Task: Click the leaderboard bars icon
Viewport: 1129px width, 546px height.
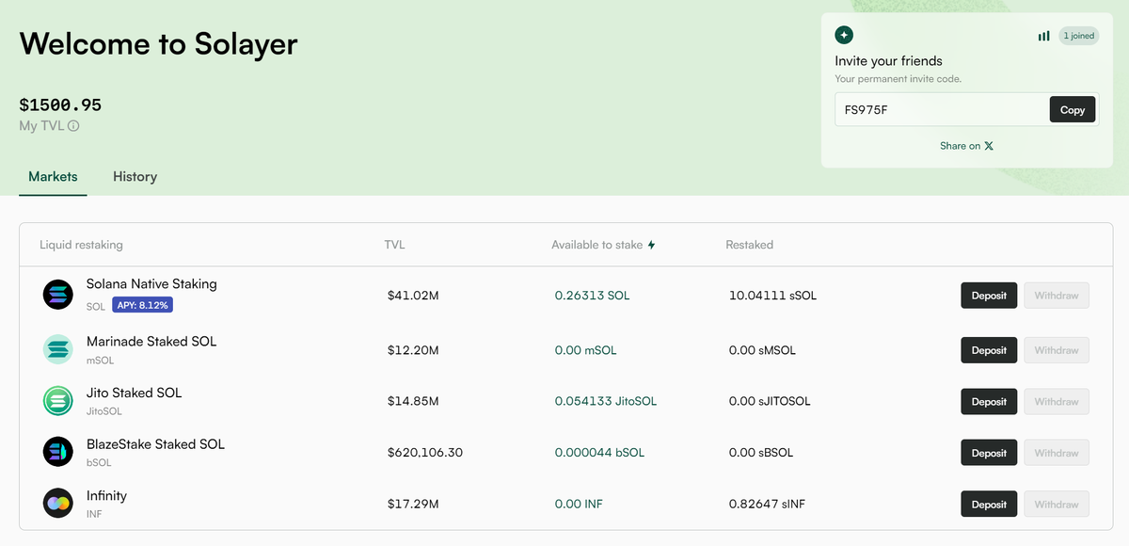Action: tap(1044, 36)
